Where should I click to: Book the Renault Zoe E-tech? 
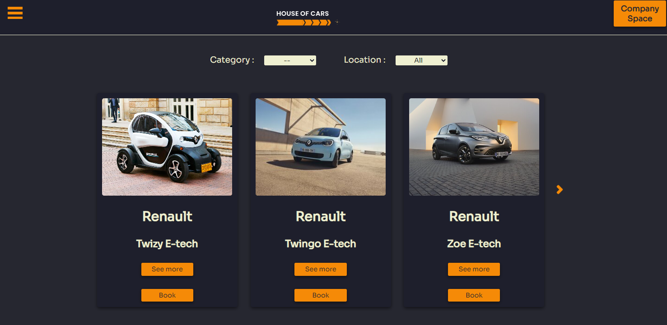click(x=474, y=295)
